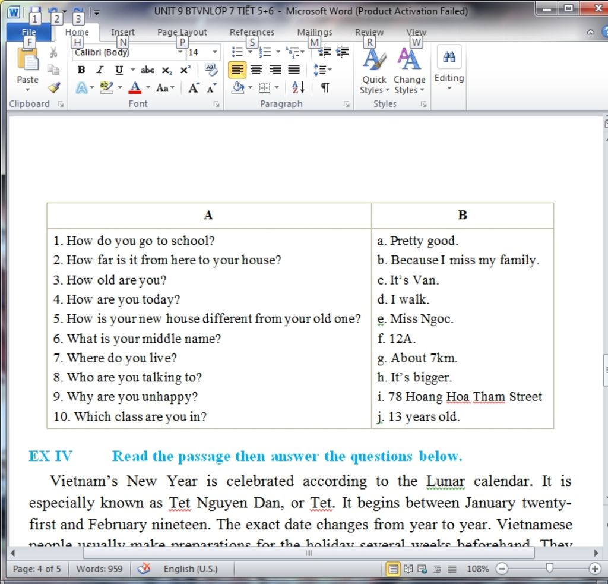608x584 pixels.
Task: Grow font size with large A
Action: pyautogui.click(x=194, y=88)
